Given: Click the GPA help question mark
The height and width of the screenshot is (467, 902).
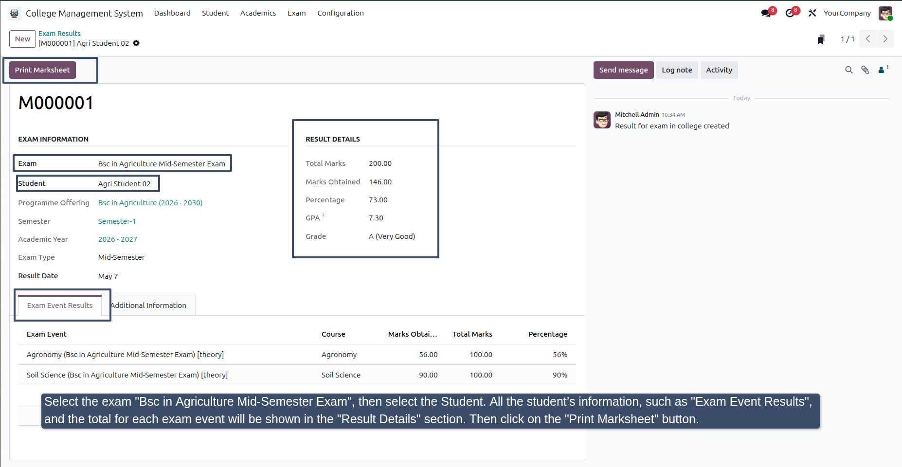Looking at the screenshot, I should 323,216.
